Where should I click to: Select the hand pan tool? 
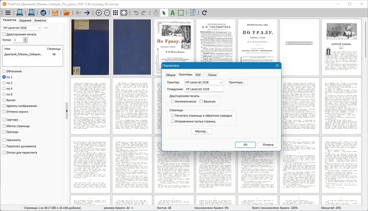pos(156,13)
